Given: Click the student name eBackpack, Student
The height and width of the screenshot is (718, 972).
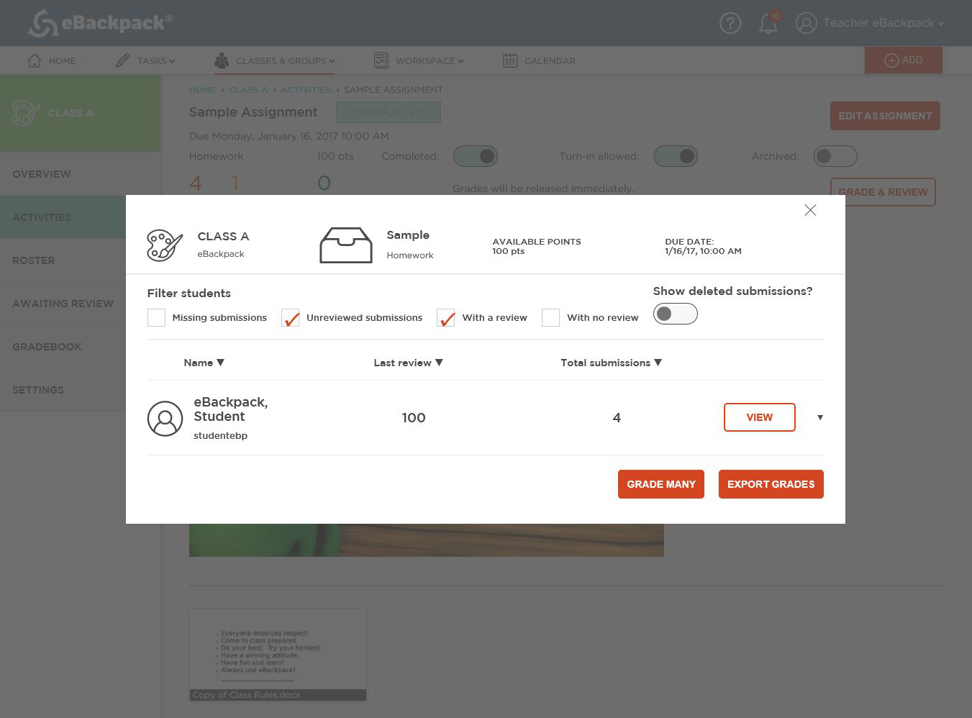Looking at the screenshot, I should click(x=230, y=409).
